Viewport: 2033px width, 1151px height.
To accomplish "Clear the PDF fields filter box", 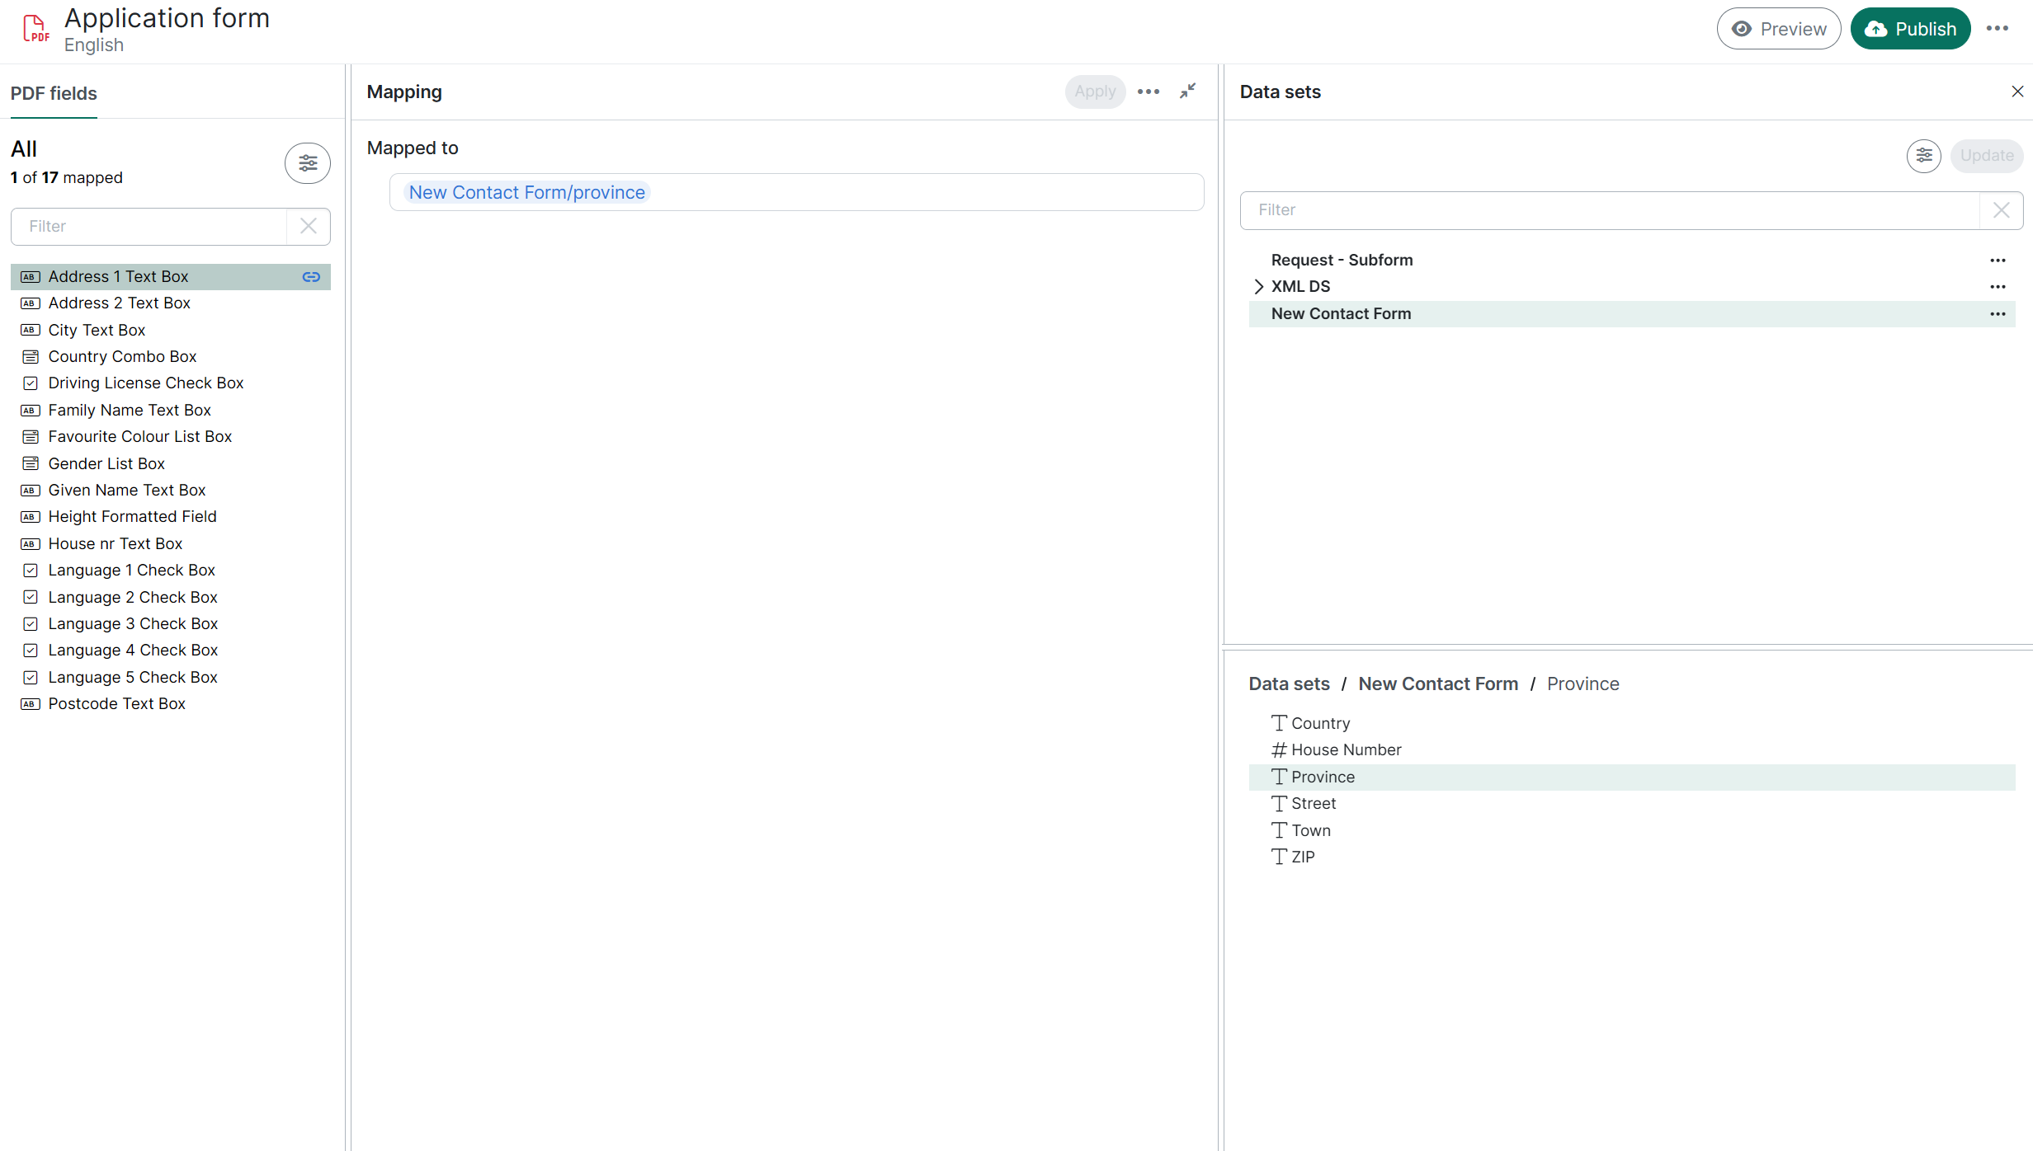I will [309, 226].
